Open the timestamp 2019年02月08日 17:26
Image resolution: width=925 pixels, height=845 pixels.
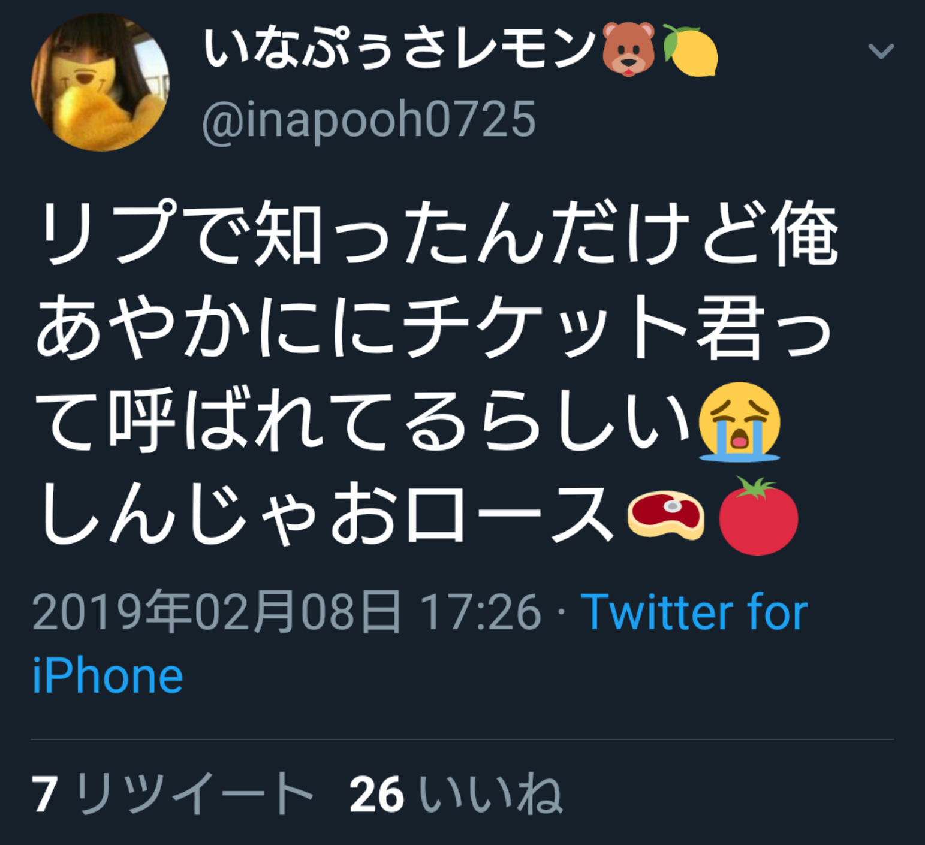(287, 612)
